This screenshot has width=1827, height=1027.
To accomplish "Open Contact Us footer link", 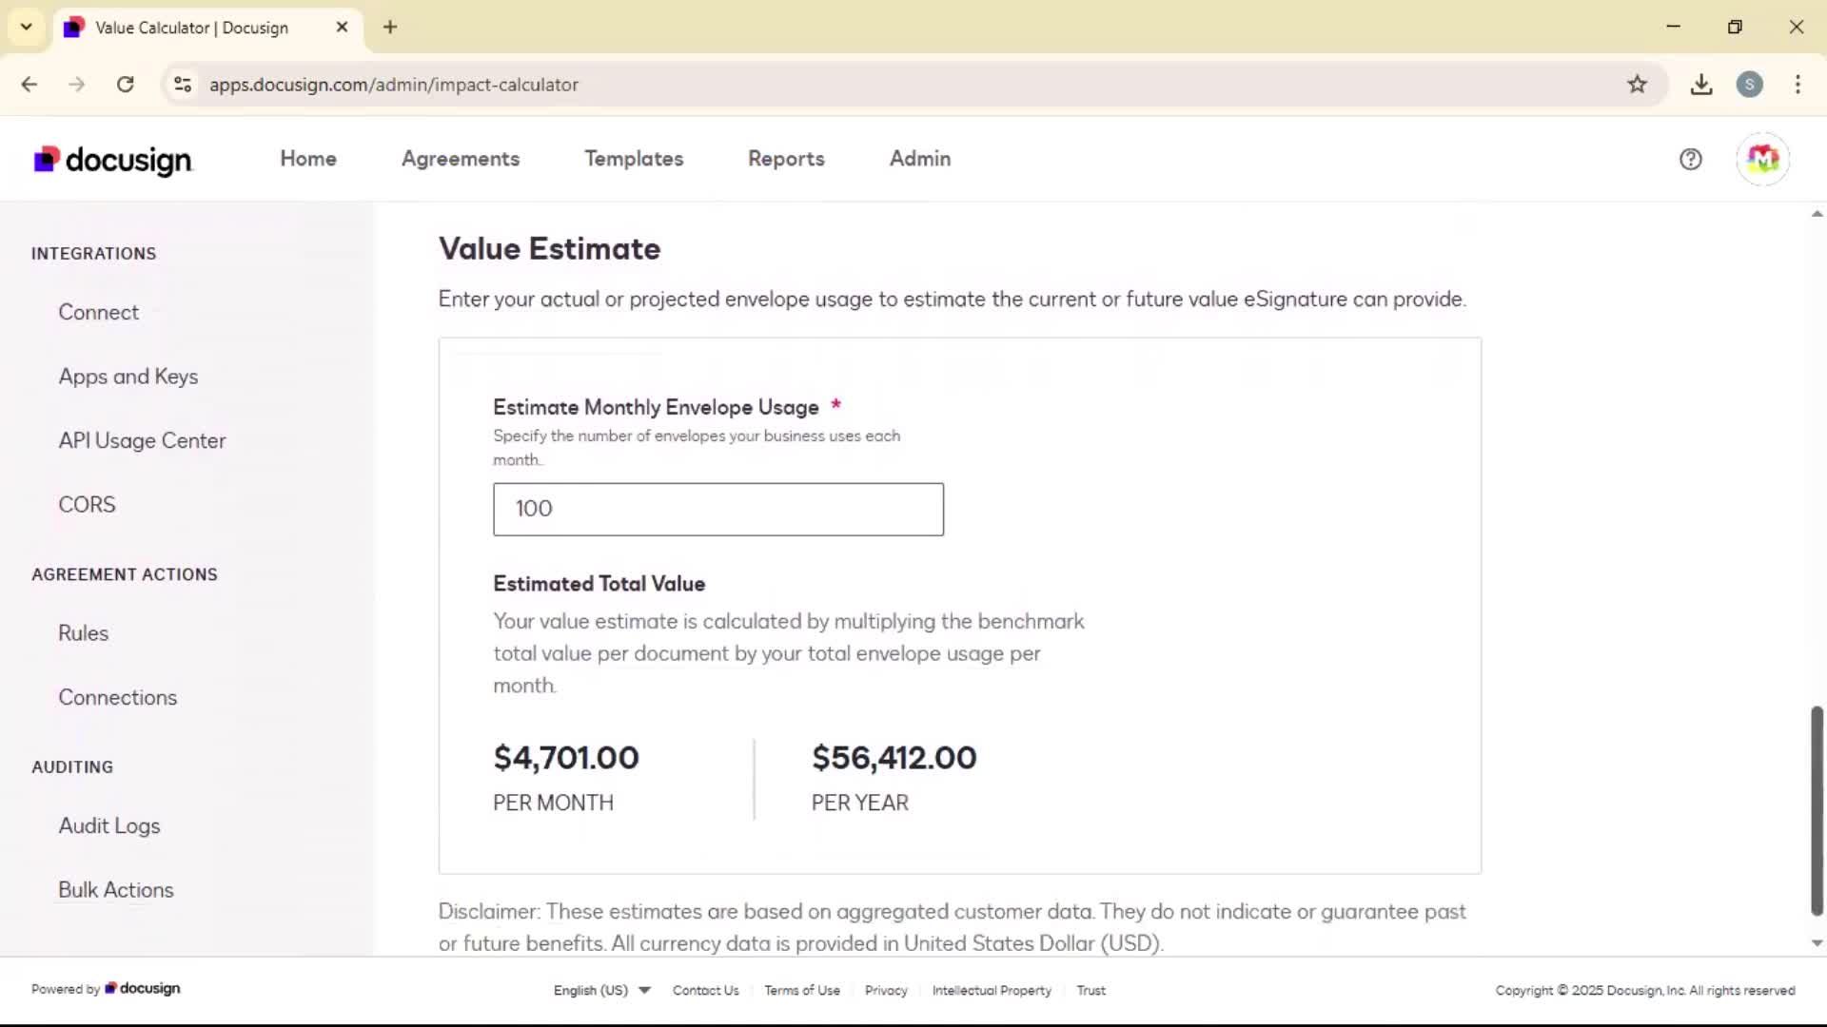I will click(706, 990).
